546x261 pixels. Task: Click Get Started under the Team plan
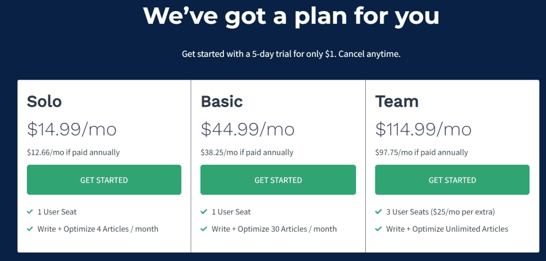[x=452, y=180]
